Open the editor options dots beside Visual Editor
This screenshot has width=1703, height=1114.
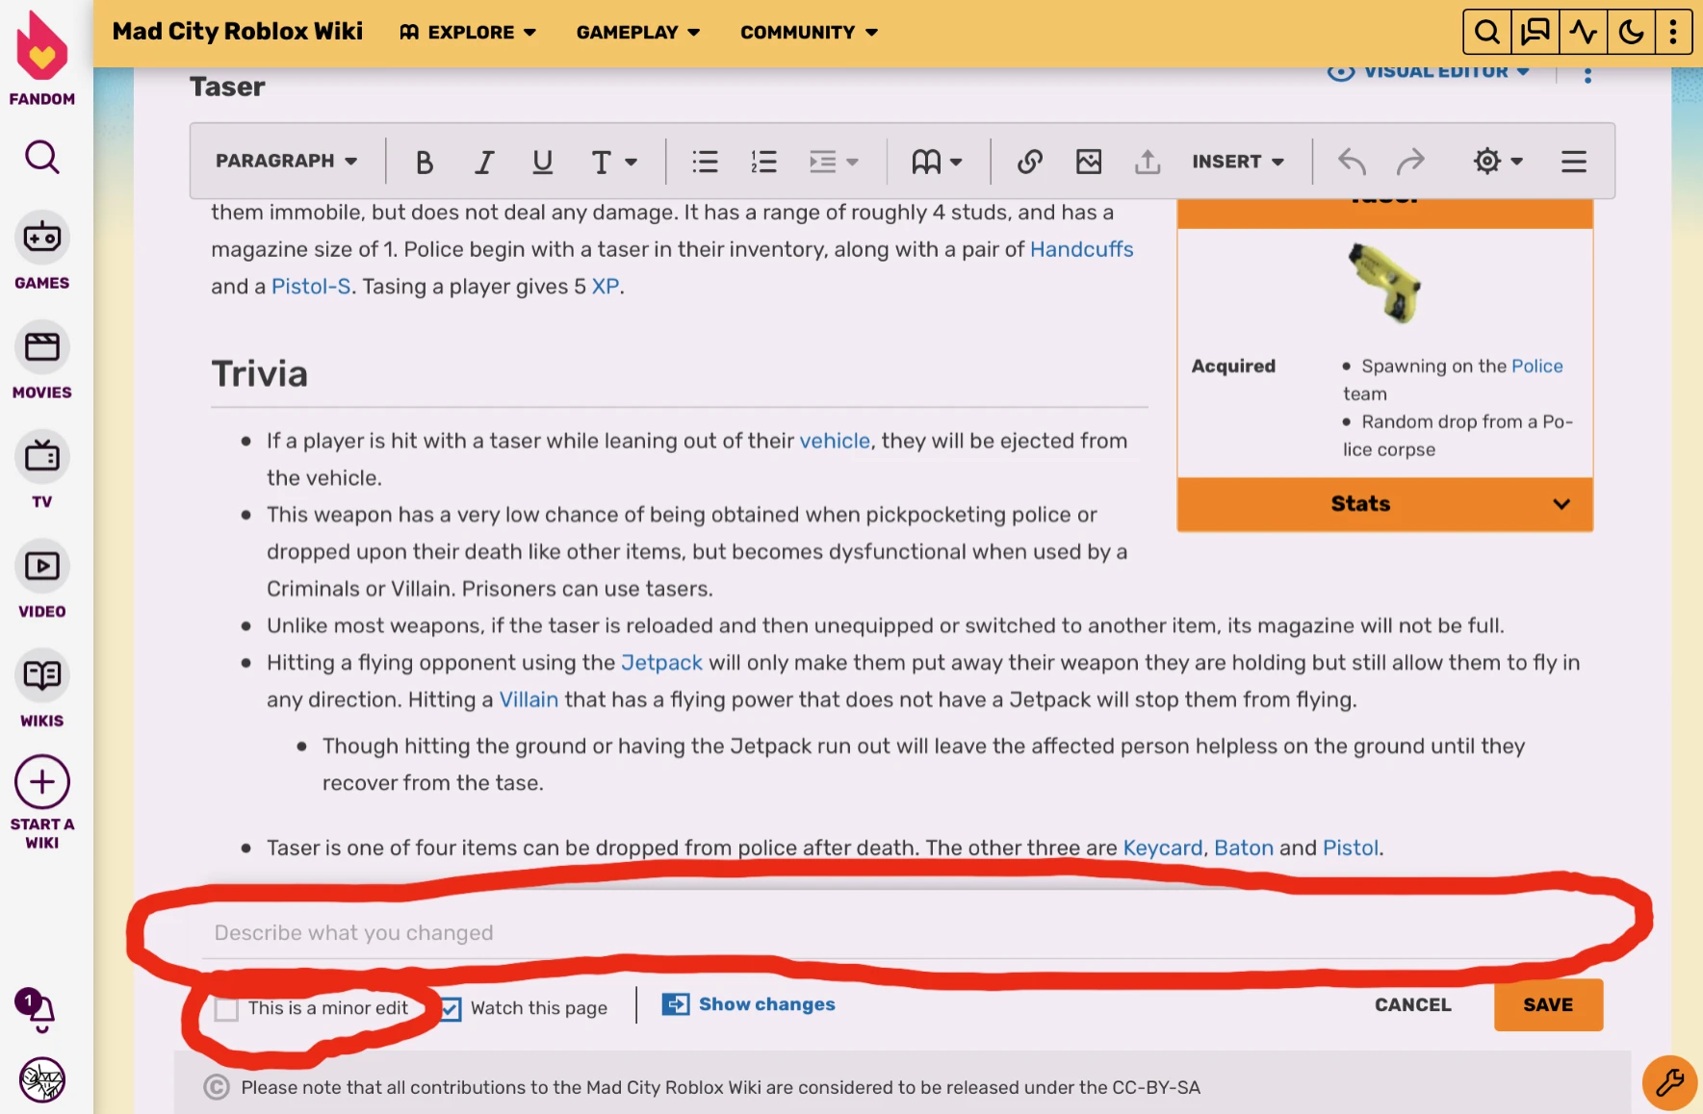pos(1587,74)
